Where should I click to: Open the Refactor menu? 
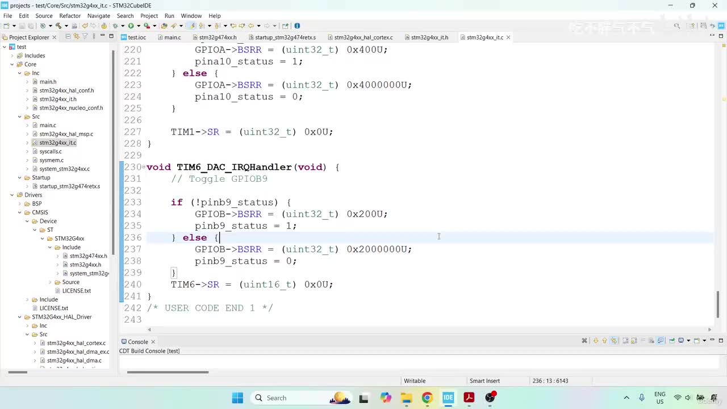[70, 16]
